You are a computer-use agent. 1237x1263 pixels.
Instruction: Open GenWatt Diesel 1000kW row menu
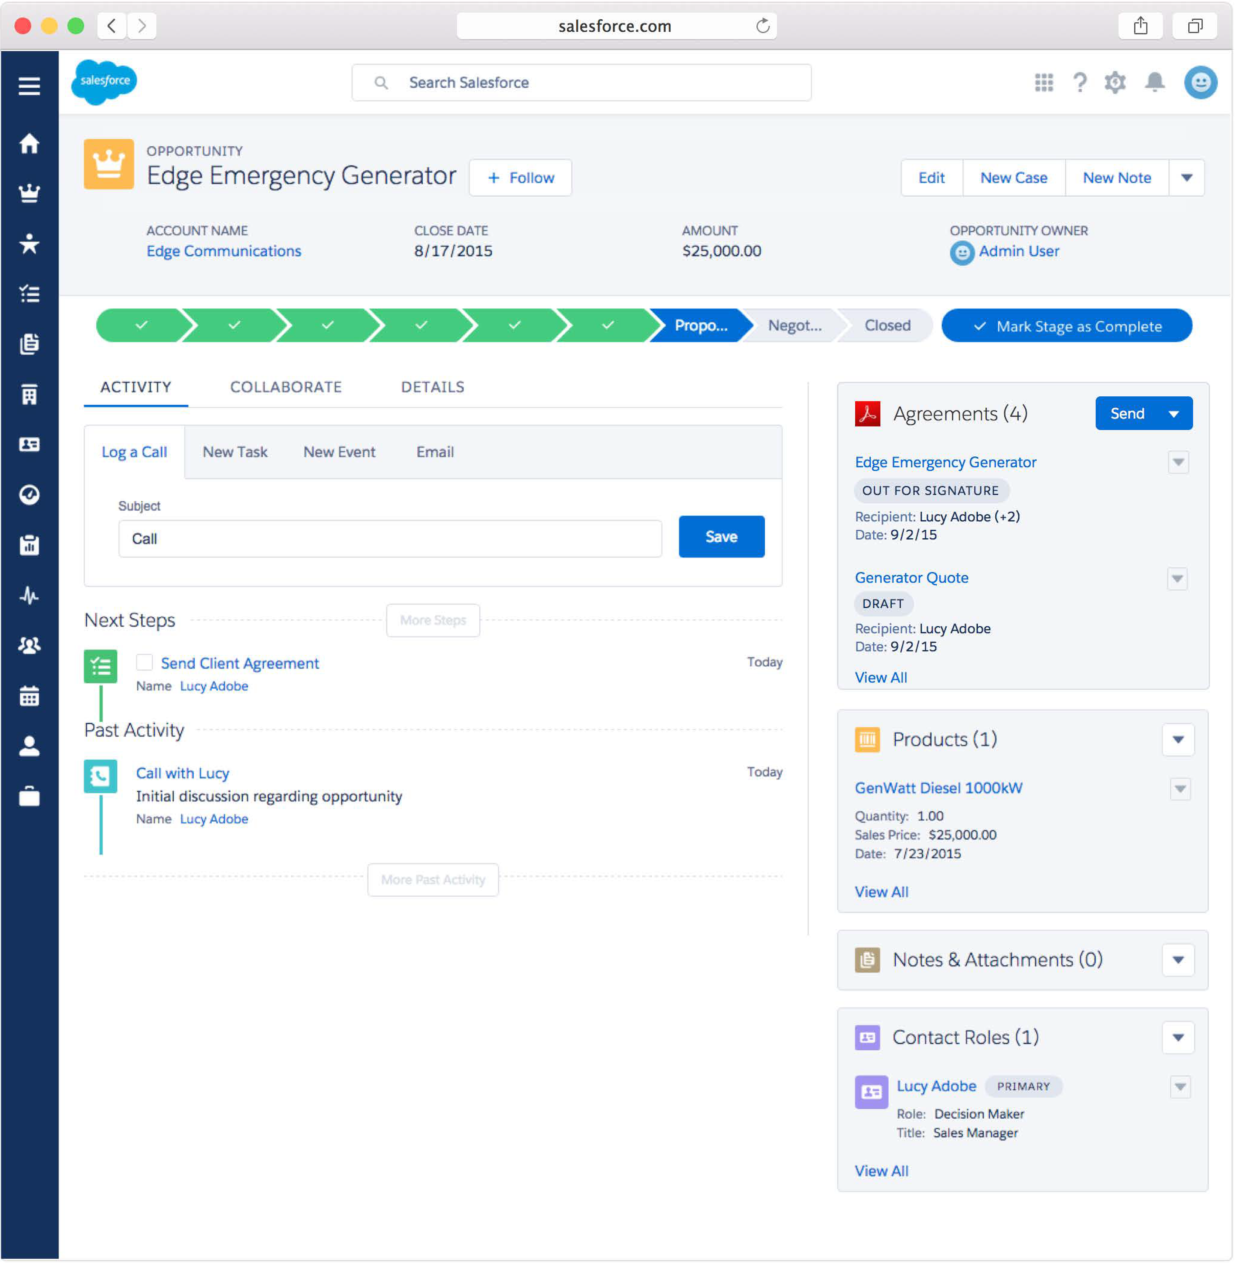click(1181, 789)
